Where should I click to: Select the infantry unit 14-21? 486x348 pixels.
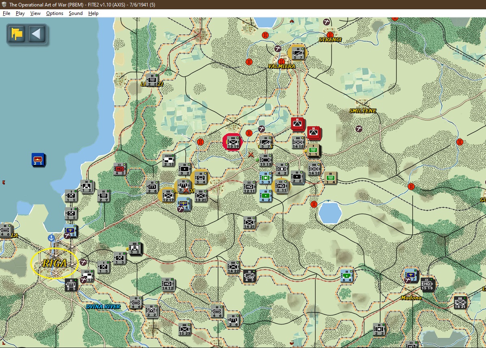[x=249, y=223]
